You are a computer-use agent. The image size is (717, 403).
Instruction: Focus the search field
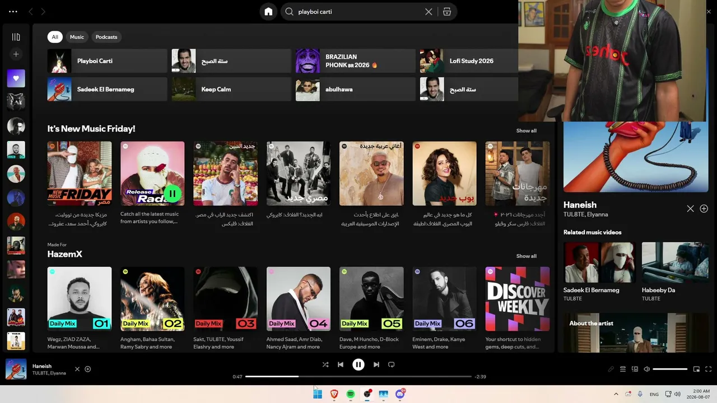tap(360, 12)
